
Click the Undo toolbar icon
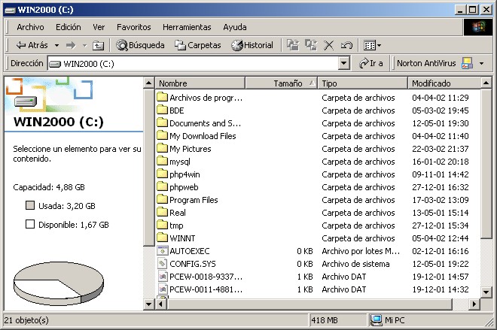[x=346, y=46]
